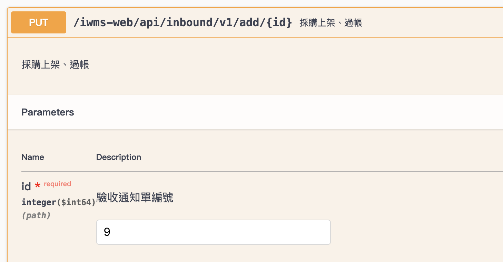Screen dimensions: 503x262
Task: Click the red required label text
Action: [57, 184]
